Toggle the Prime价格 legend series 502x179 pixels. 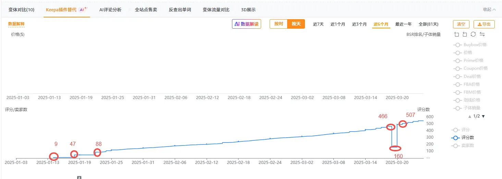point(469,60)
